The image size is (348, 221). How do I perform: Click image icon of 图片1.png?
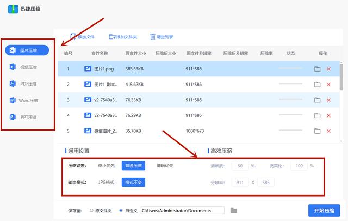(88, 69)
